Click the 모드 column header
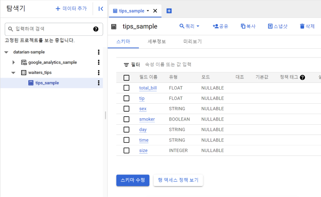This screenshot has width=321, height=197. click(206, 77)
